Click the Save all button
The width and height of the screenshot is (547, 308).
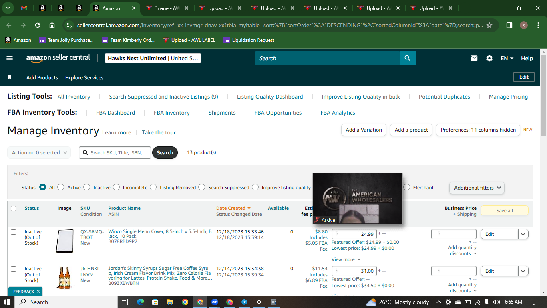505,211
